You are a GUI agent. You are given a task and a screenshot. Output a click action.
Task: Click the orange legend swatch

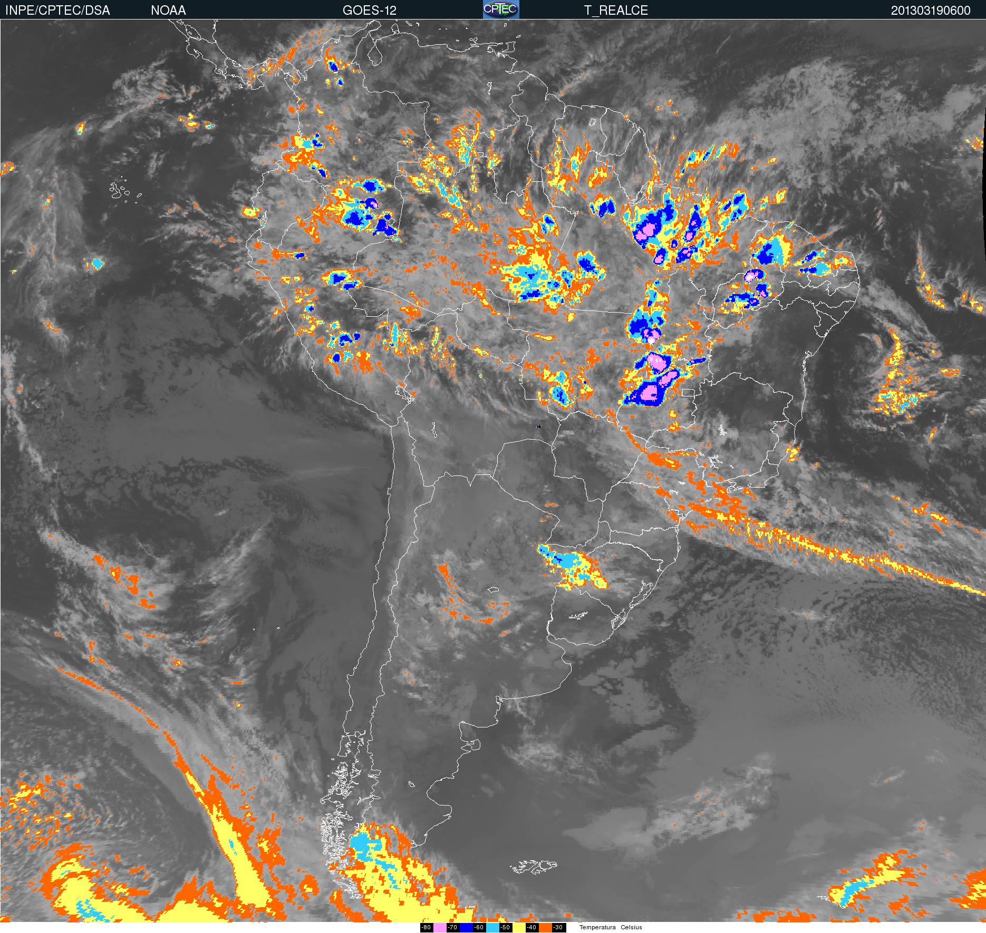point(545,928)
